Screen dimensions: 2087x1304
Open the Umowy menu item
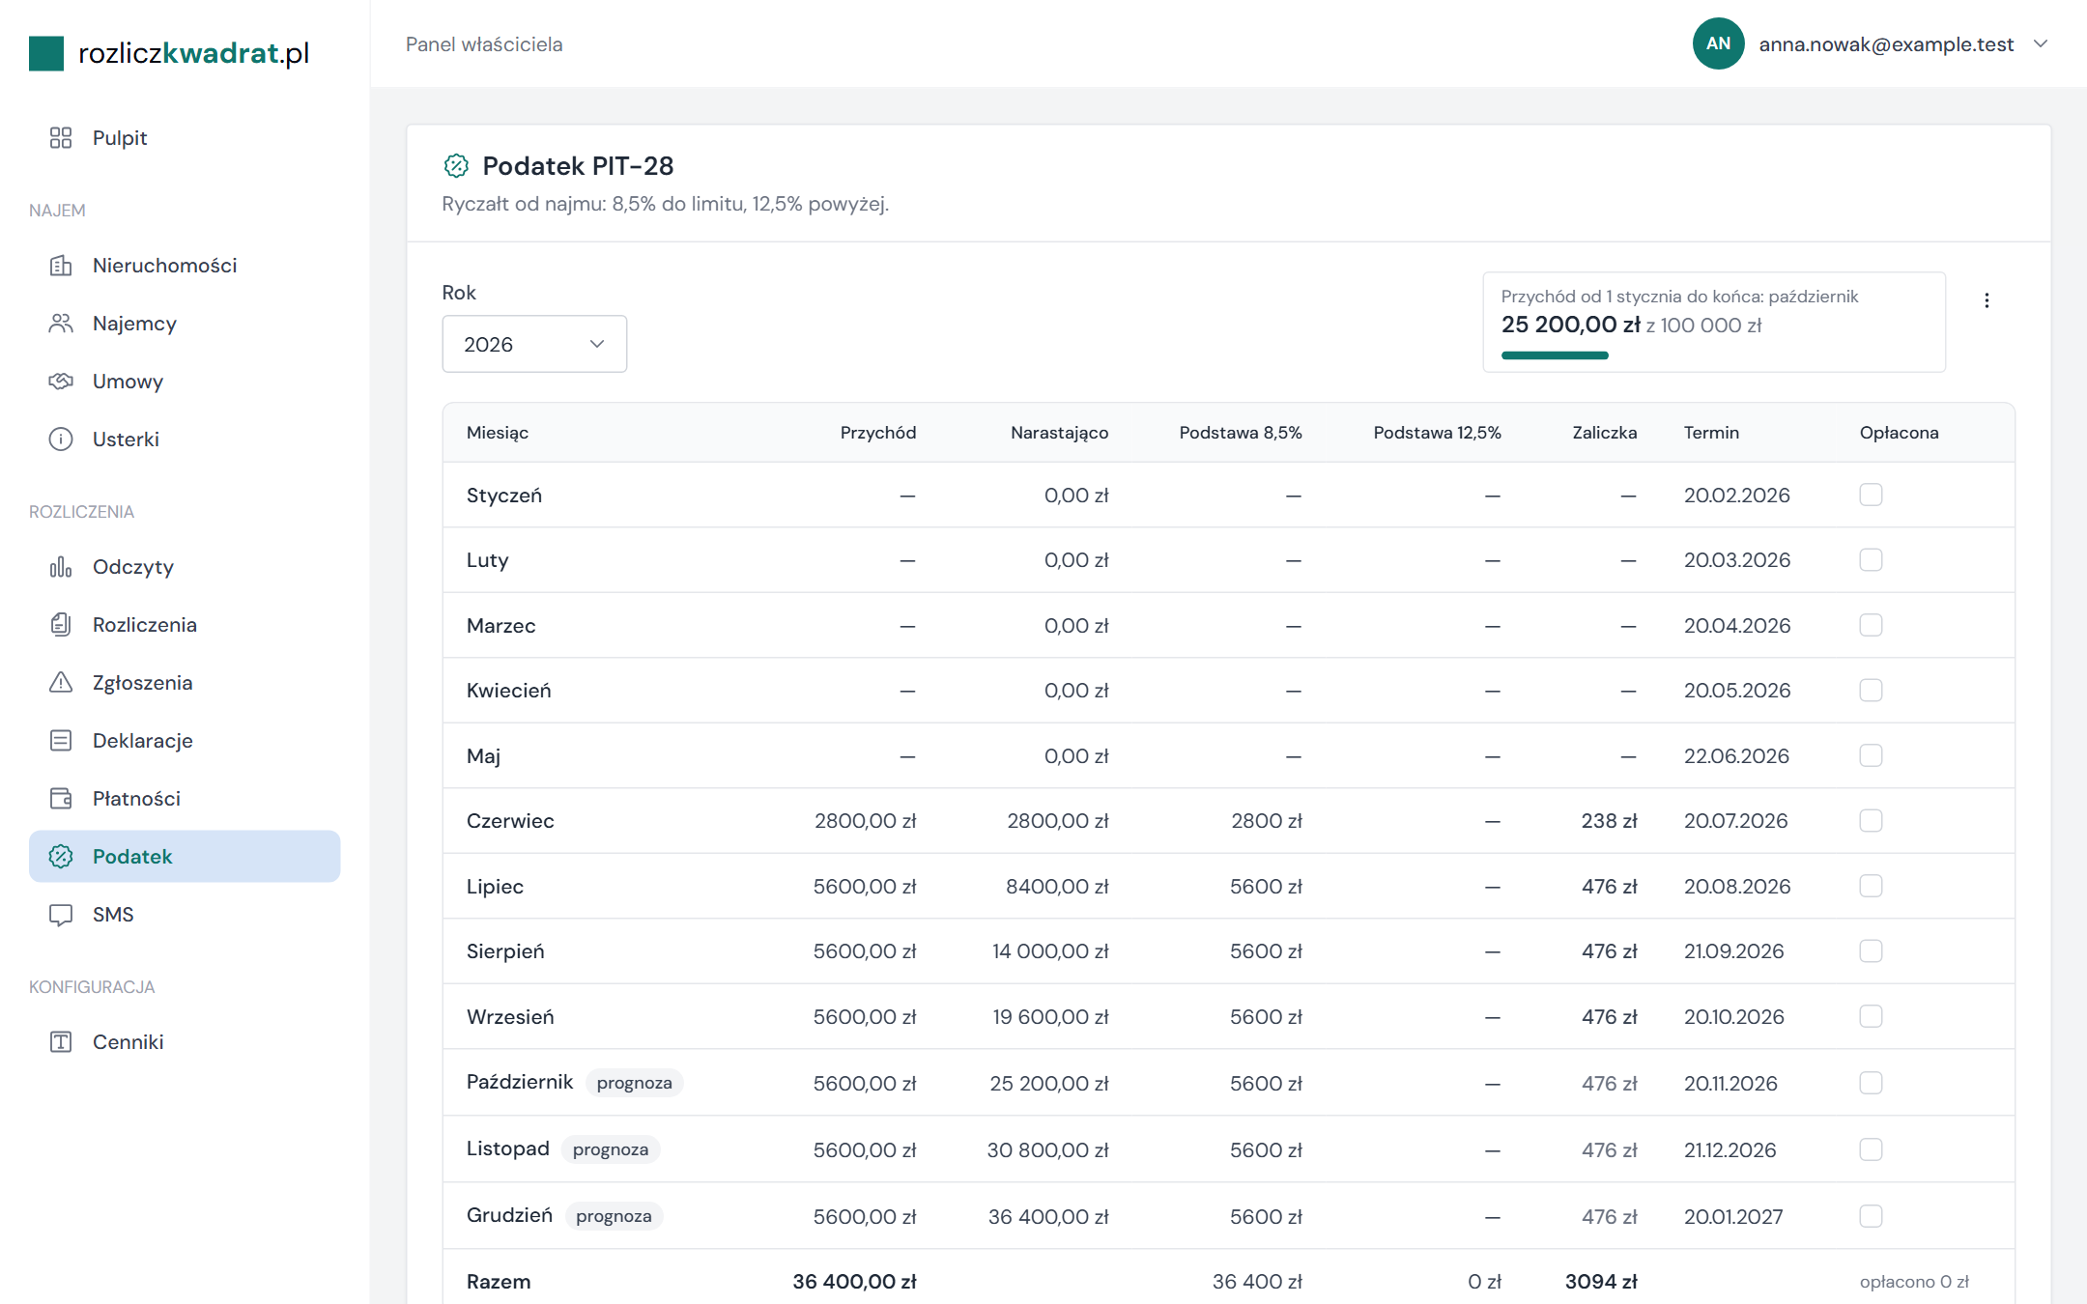[185, 382]
